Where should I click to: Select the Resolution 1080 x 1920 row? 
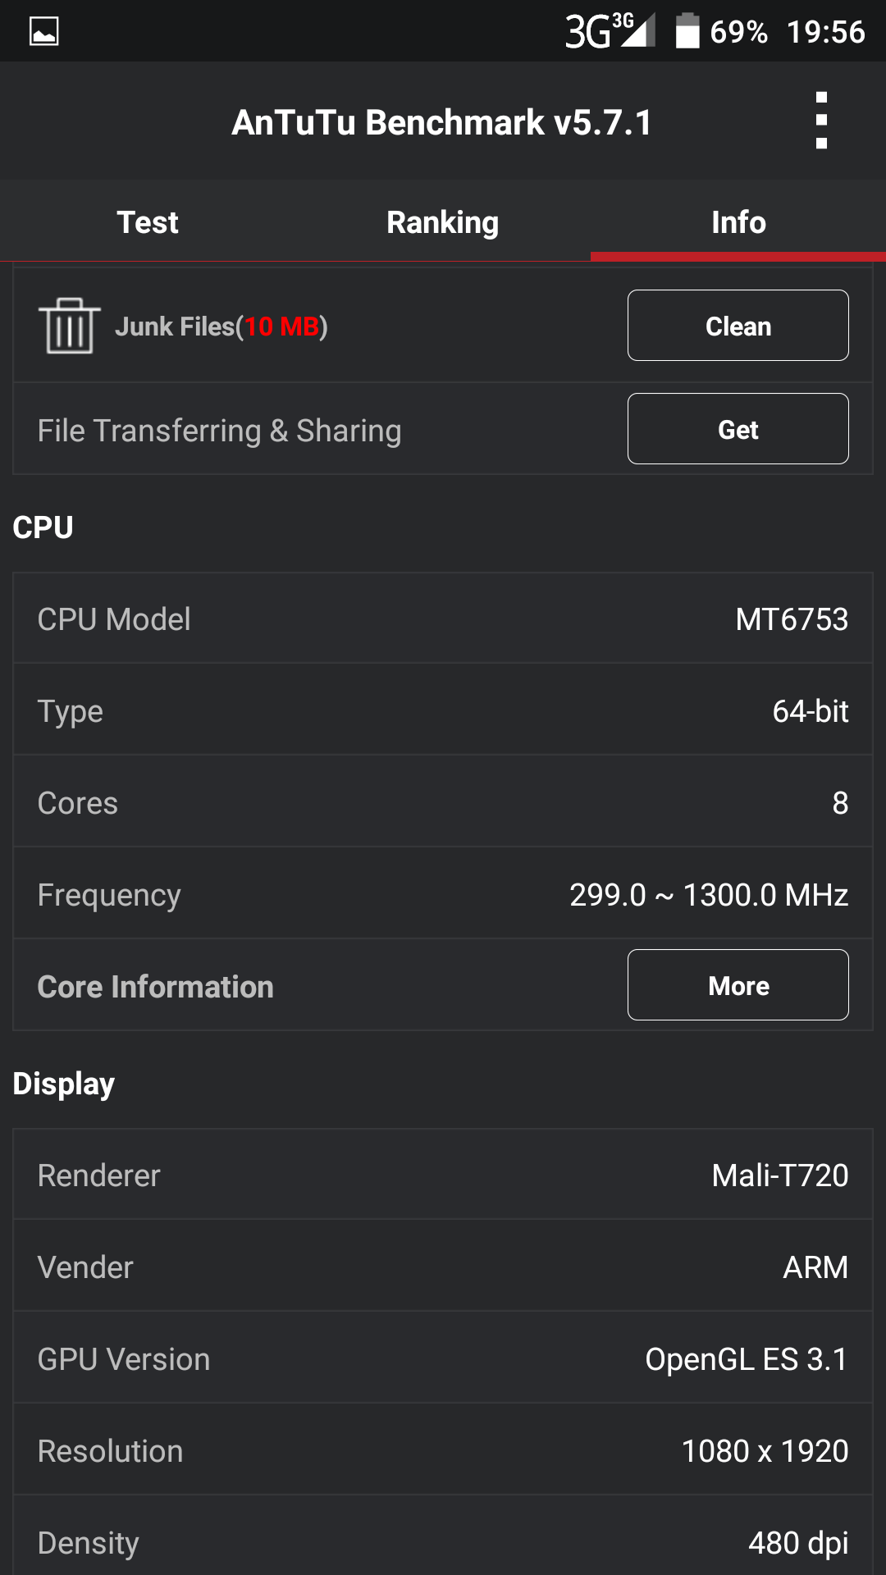coord(443,1450)
